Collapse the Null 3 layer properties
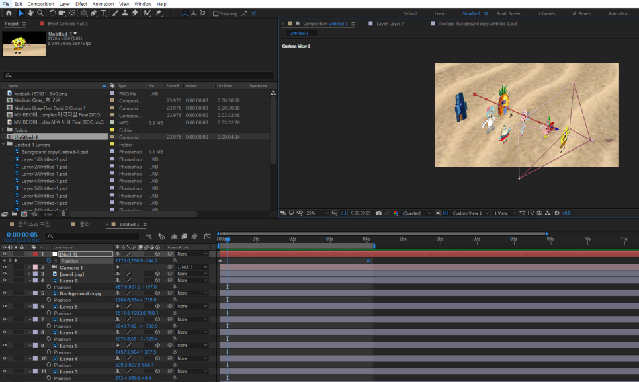Screen dimensions: 639x382 tap(30, 254)
